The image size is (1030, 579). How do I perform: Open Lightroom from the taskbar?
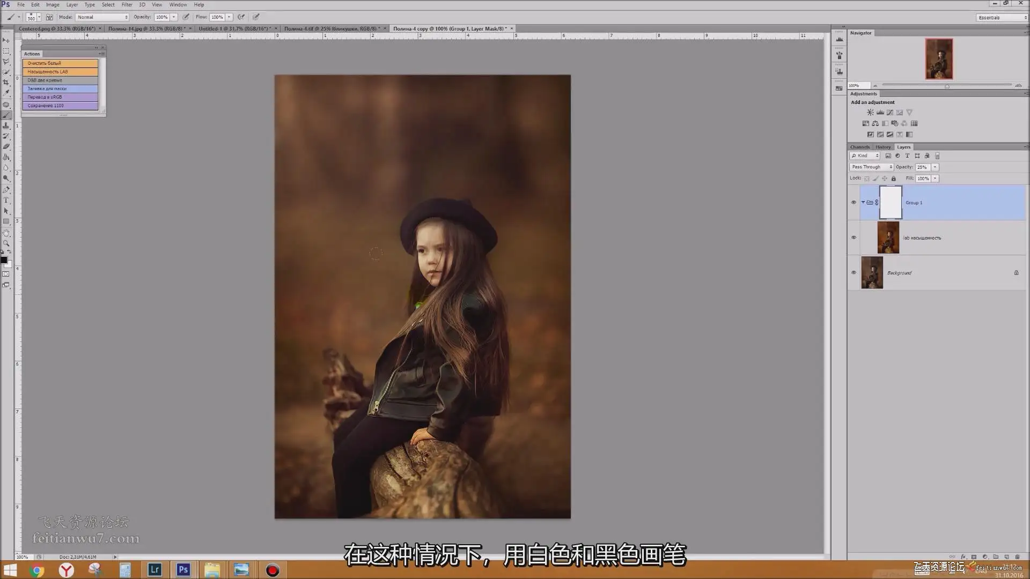pyautogui.click(x=154, y=569)
